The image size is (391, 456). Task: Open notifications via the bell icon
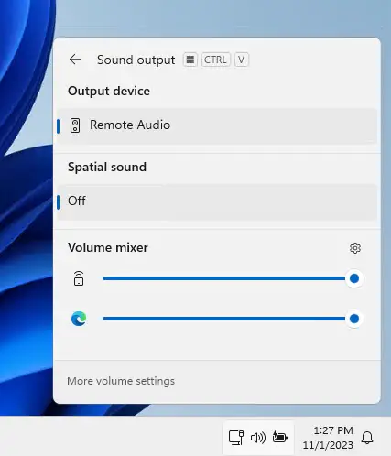click(x=367, y=438)
